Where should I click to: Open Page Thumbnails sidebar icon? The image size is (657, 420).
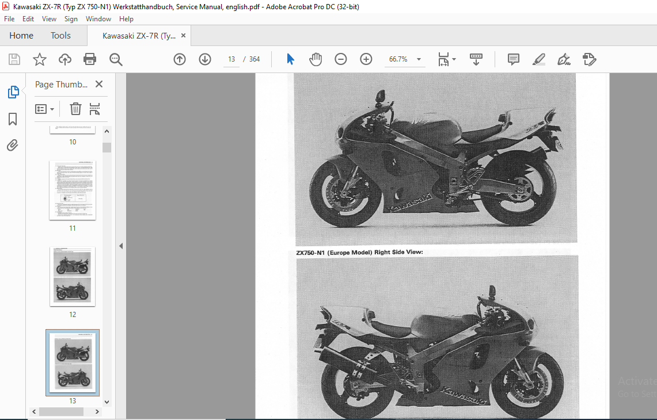pyautogui.click(x=13, y=92)
